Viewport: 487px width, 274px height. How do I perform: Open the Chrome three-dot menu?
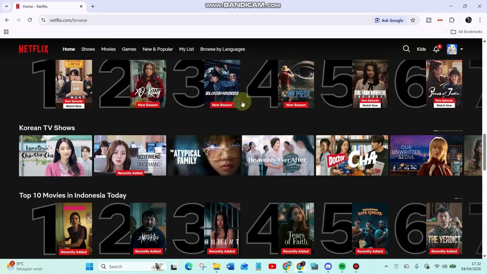coord(480,20)
